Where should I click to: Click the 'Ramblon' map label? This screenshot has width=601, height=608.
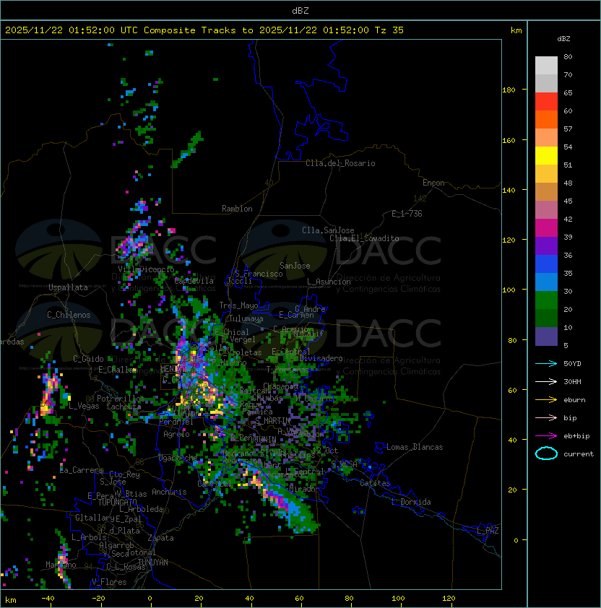pos(237,209)
